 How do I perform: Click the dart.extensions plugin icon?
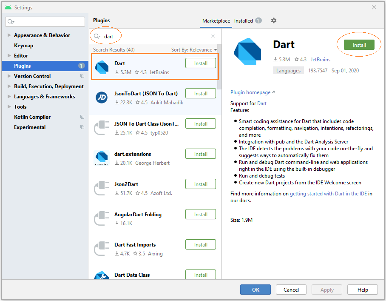pos(102,158)
